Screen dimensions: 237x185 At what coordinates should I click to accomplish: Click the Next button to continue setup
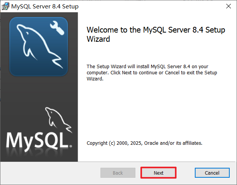click(x=158, y=173)
